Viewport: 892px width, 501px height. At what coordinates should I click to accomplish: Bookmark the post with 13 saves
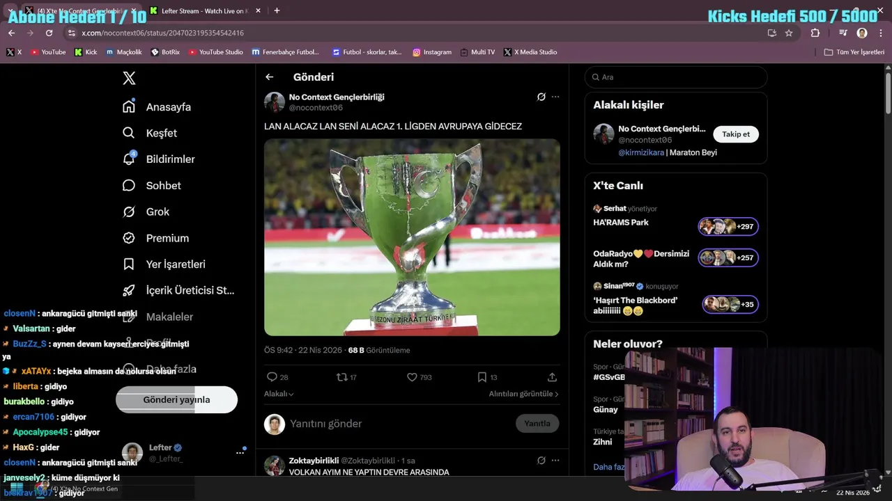482,377
